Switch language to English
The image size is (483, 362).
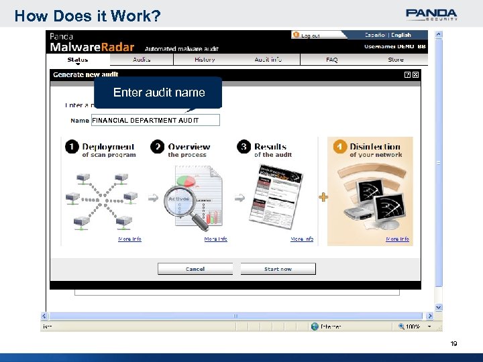(401, 35)
